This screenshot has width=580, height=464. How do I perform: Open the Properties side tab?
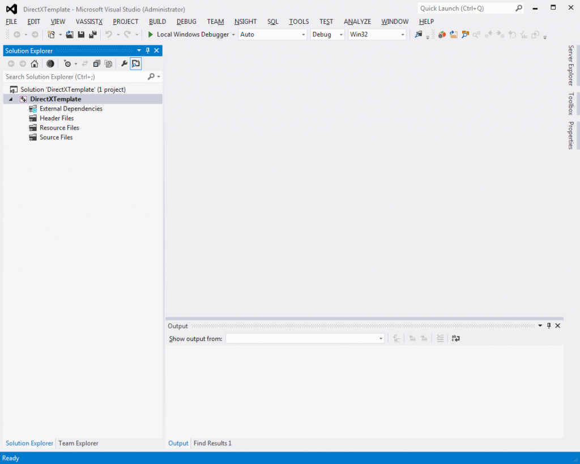click(x=571, y=135)
